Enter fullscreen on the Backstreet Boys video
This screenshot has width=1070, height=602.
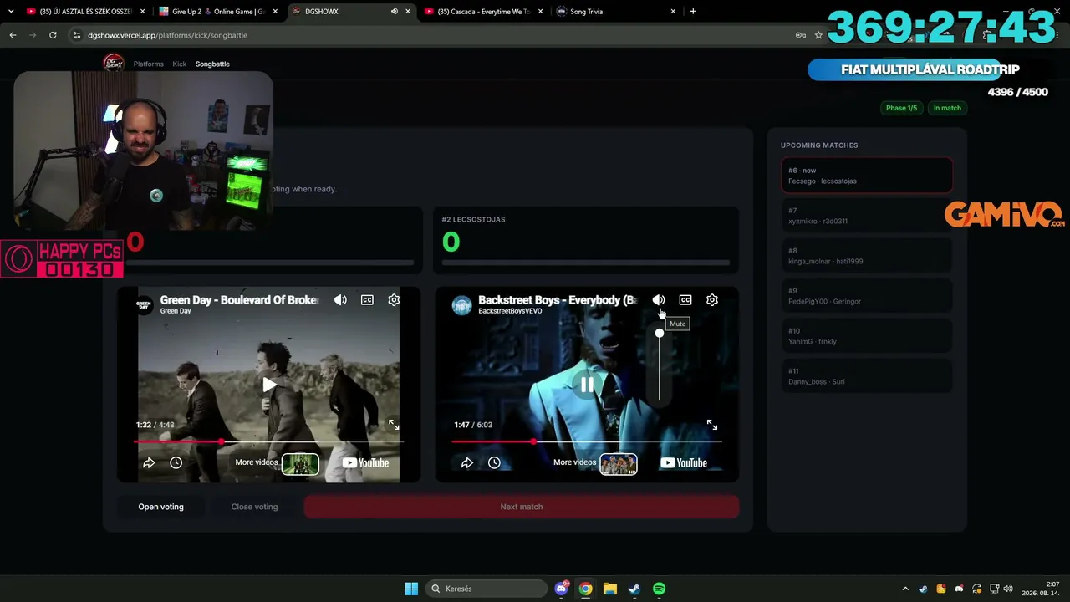tap(712, 425)
